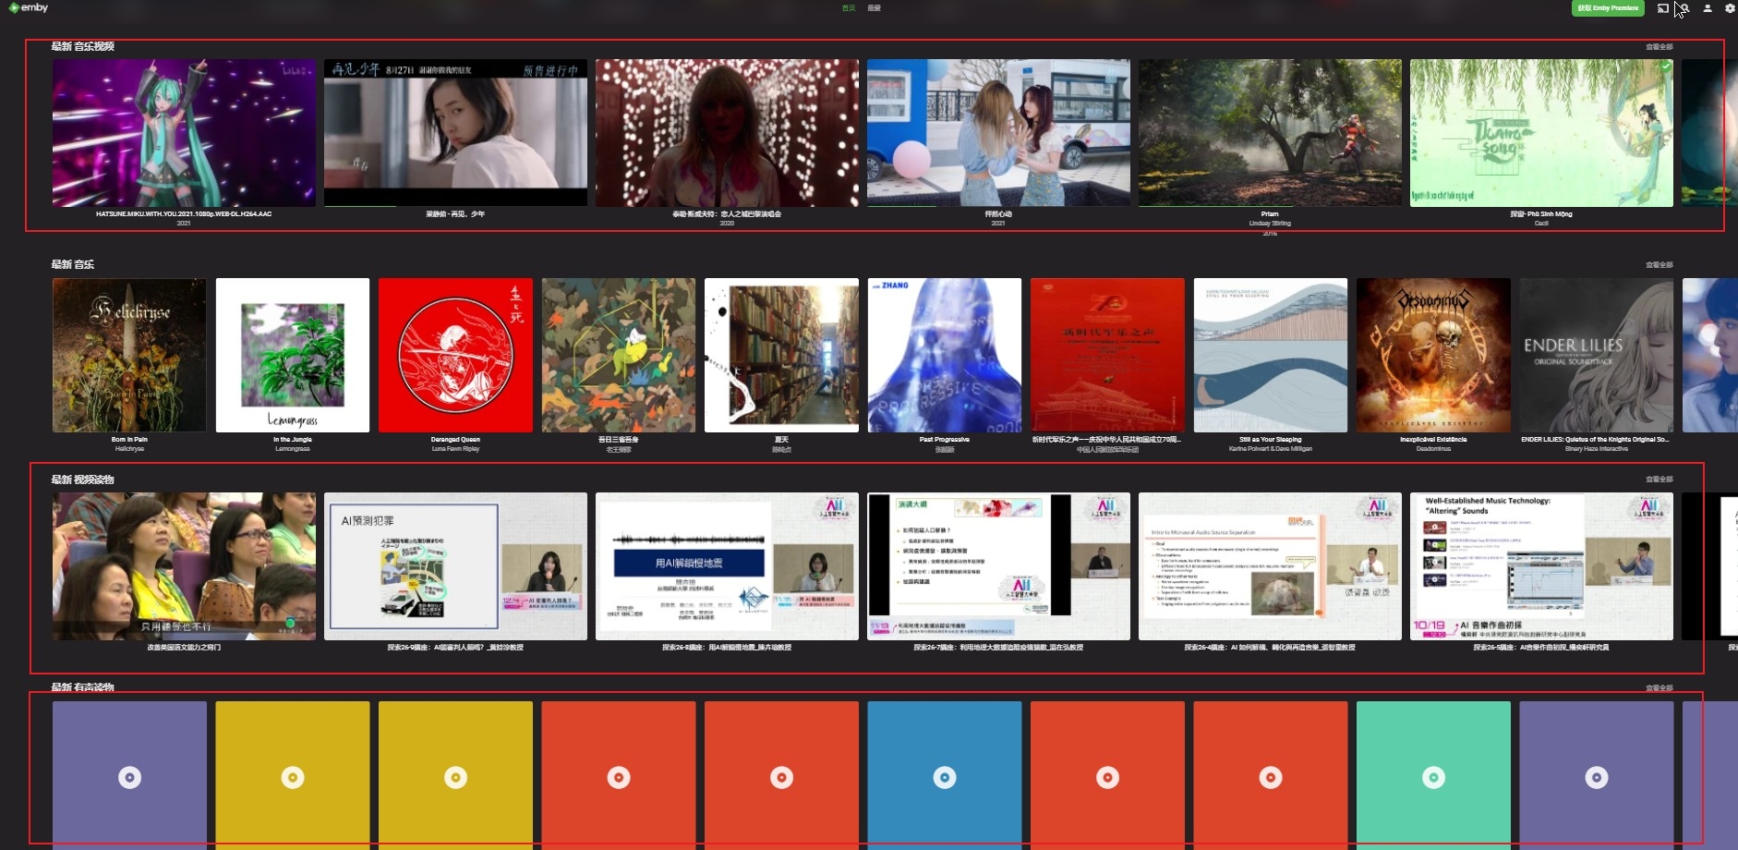Click the 探索26-8講座 title text
Image resolution: width=1738 pixels, height=850 pixels.
(727, 648)
